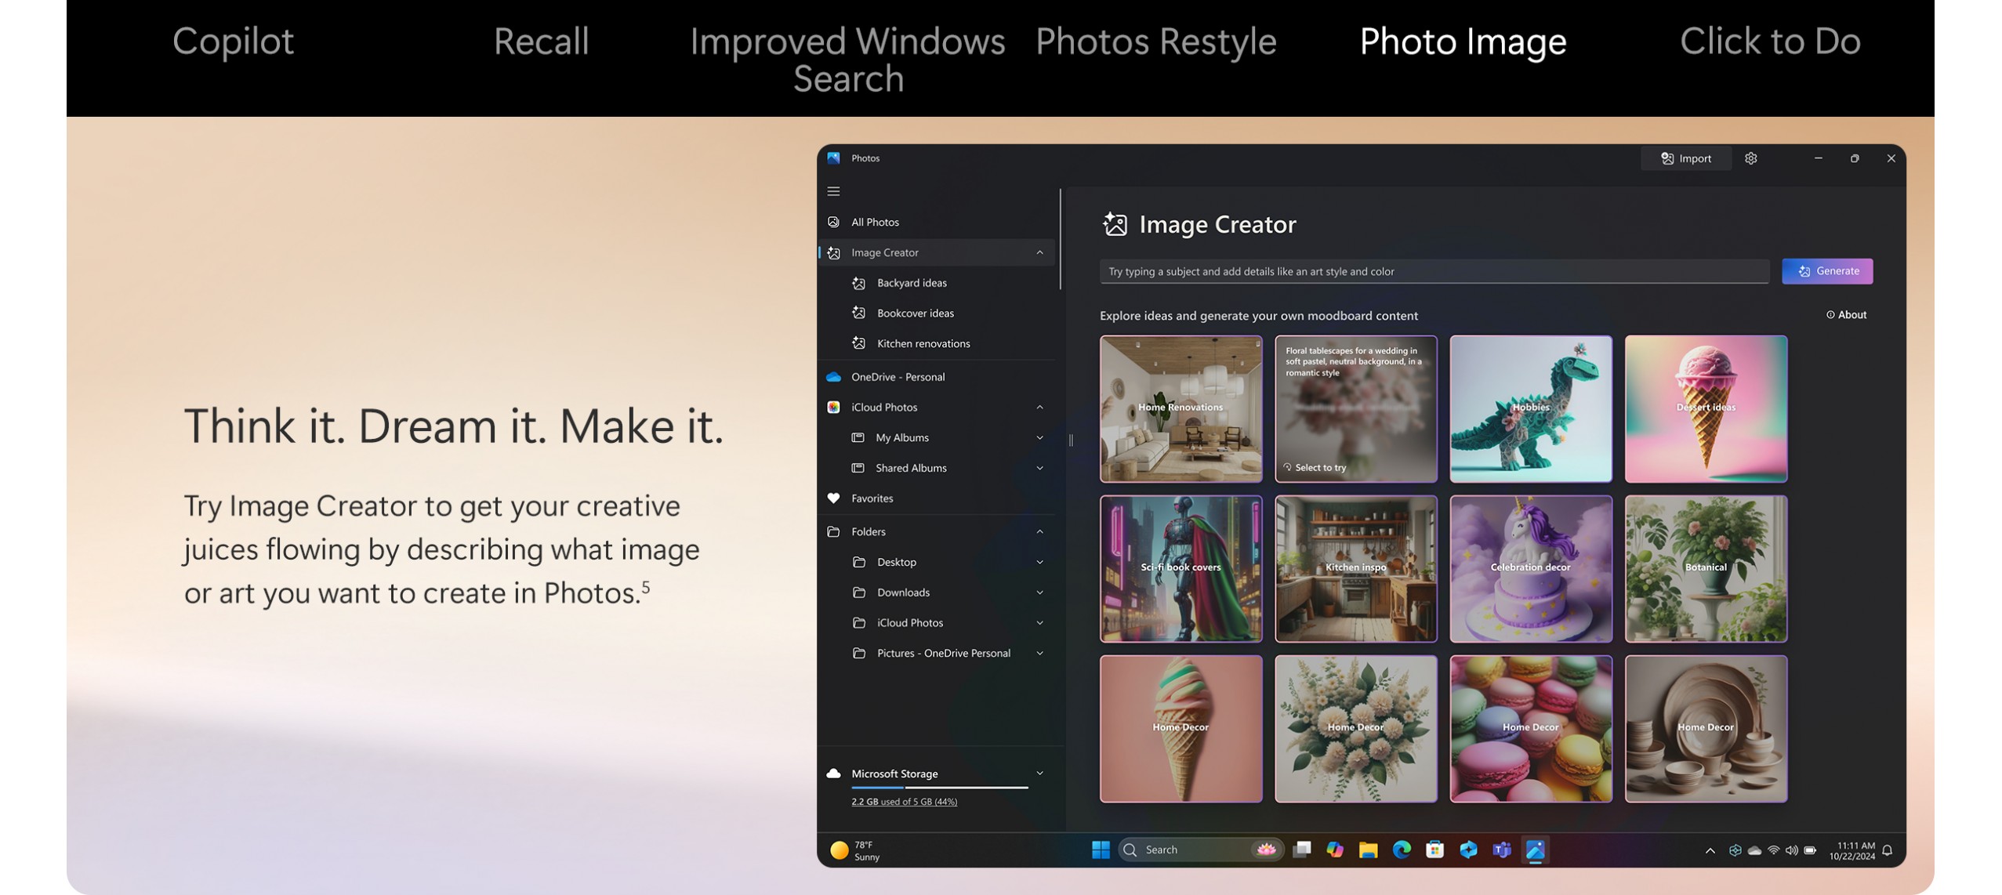
Task: Switch to the Recall tab
Action: pyautogui.click(x=541, y=42)
